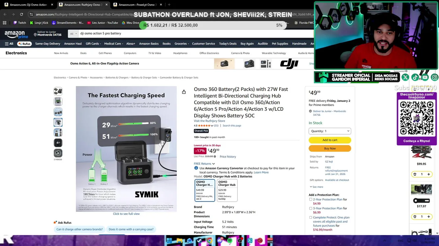
Task: Click to see full view of image
Action: point(126,214)
